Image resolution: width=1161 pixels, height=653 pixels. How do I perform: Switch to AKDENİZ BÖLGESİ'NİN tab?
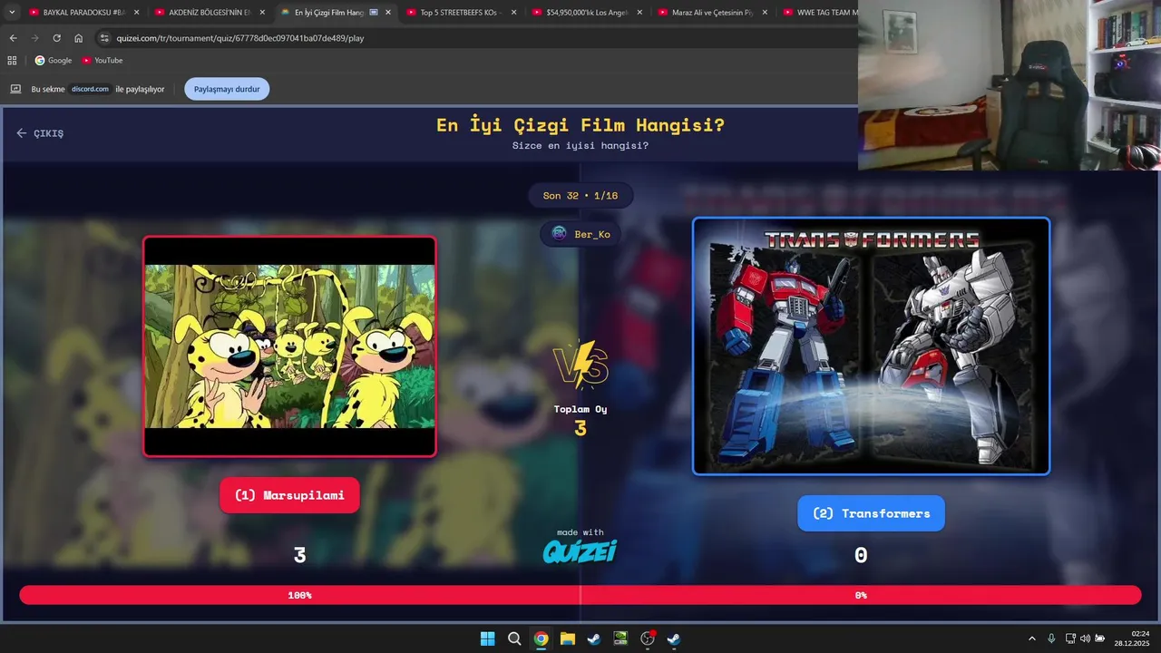[x=207, y=13]
